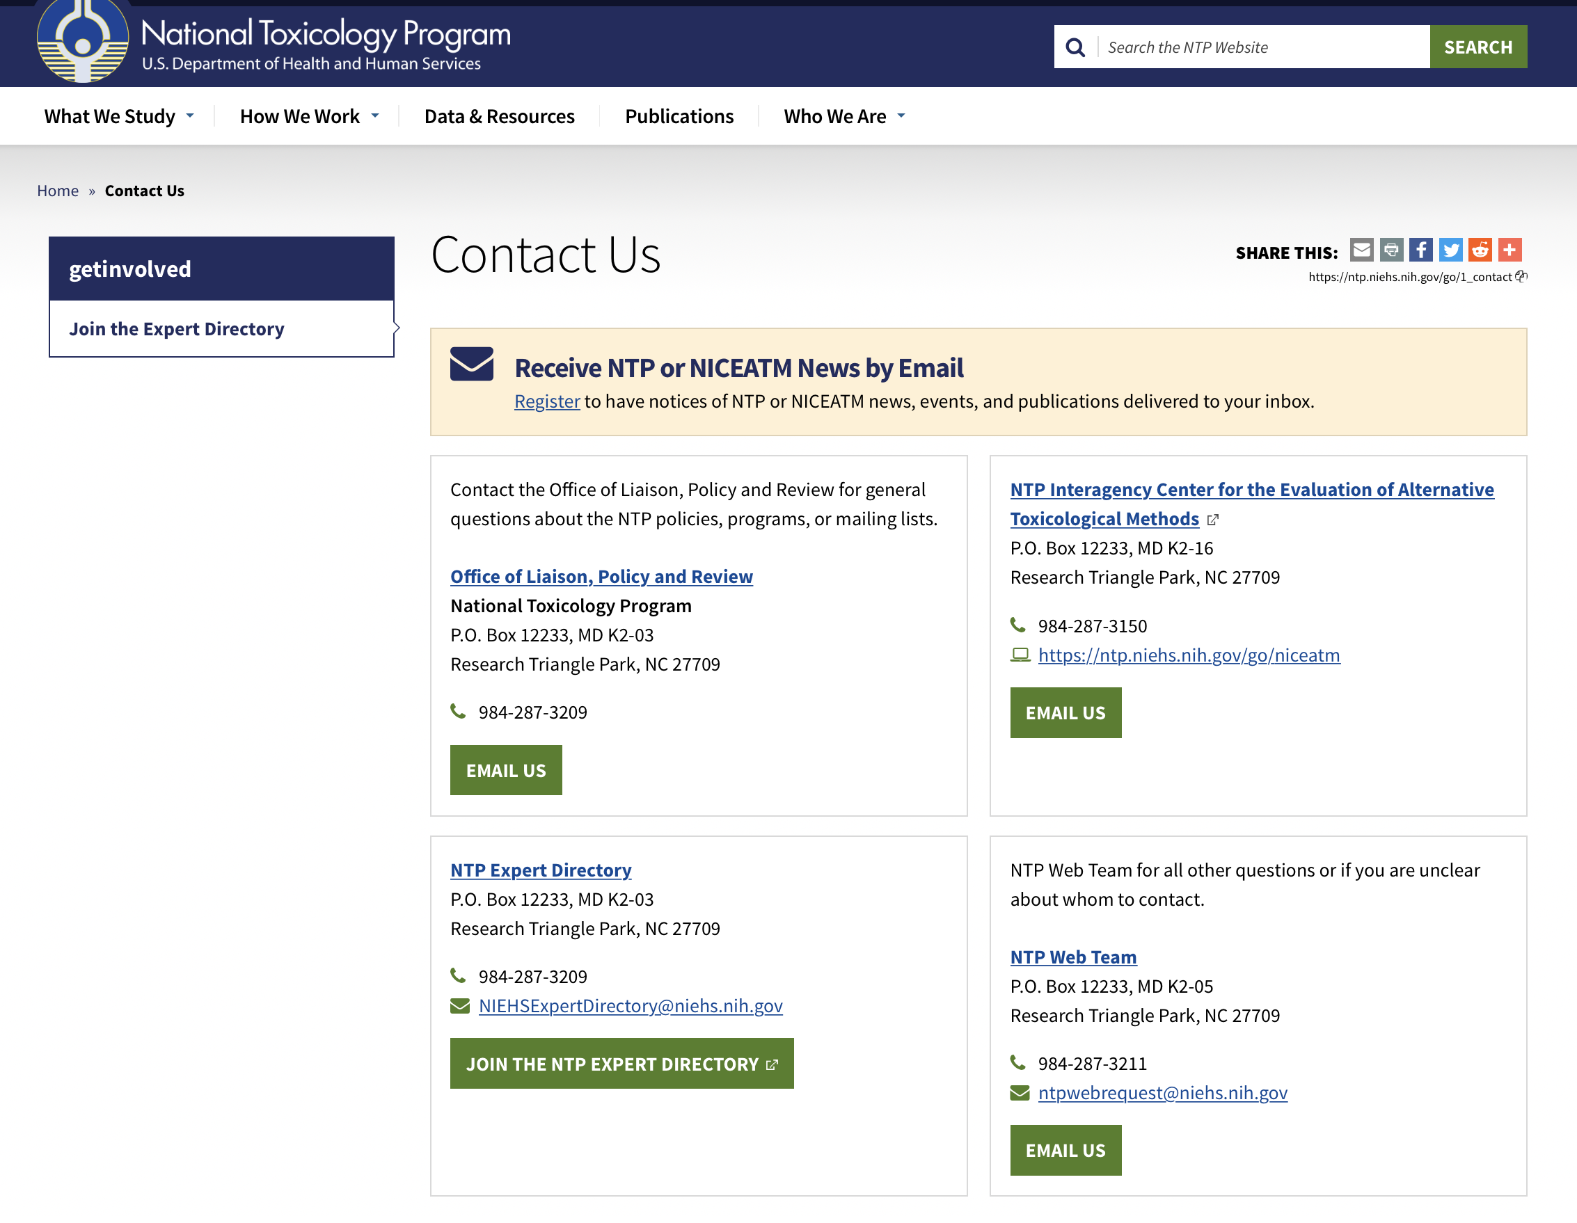Share this page via email icon
Viewport: 1577px width, 1223px height.
1361,250
